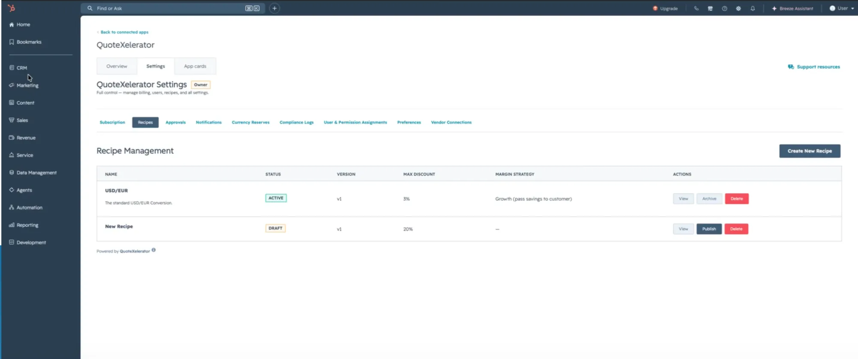Click the info icon beside Powered by QuoteXelerator
The height and width of the screenshot is (359, 858).
point(154,250)
